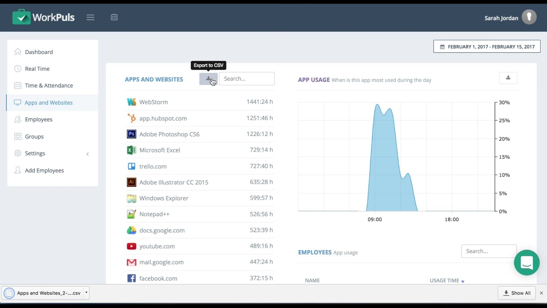The height and width of the screenshot is (308, 547).
Task: Select Microsoft Excel row
Action: (200, 150)
